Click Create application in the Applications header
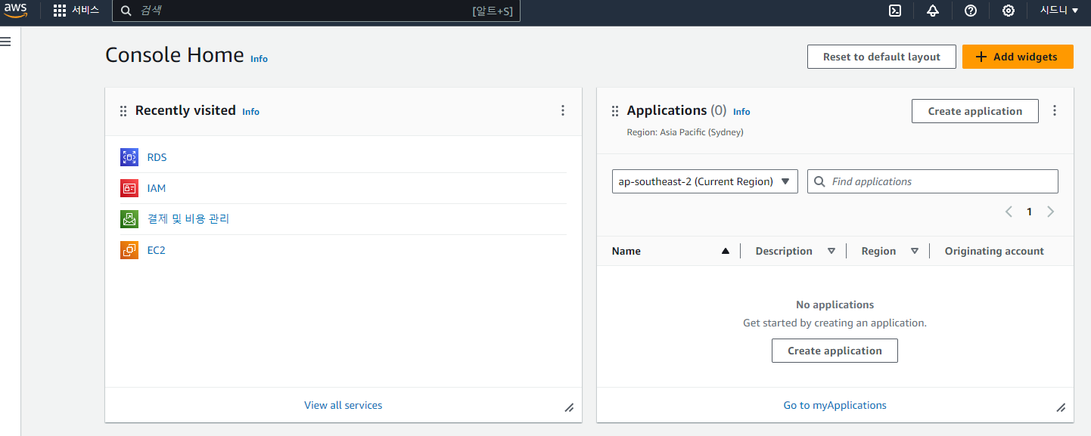The height and width of the screenshot is (436, 1091). coord(974,111)
